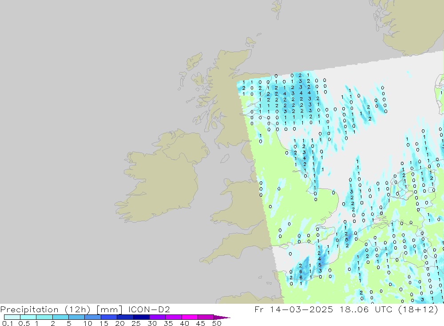
Task: Click the '15' legend label
Action: coord(104,323)
